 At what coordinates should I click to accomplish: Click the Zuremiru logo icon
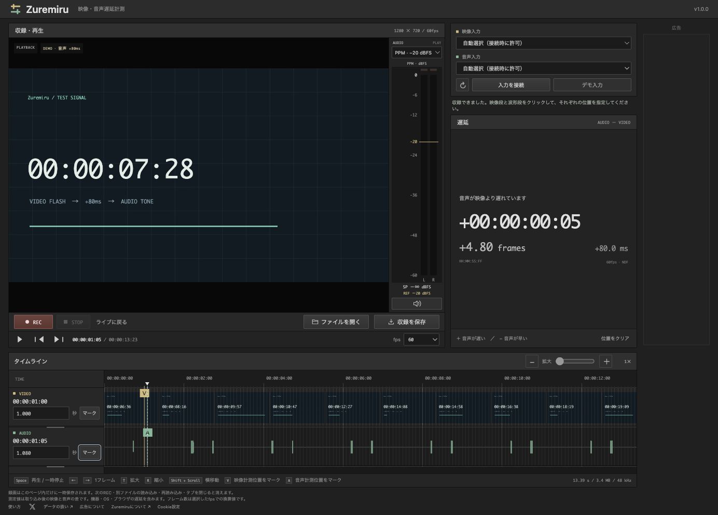(16, 9)
